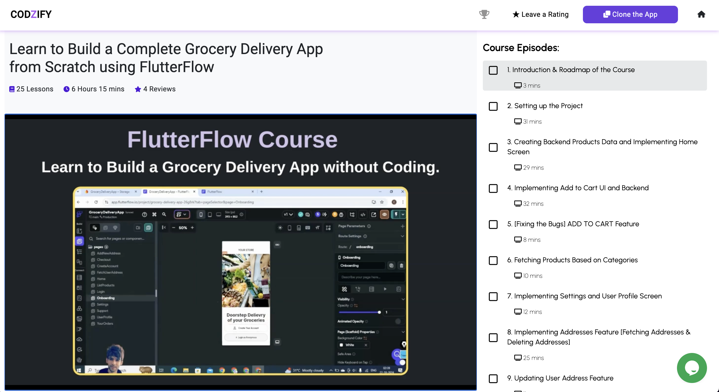Click the delete trash icon beside Onboarding name in video
719x392 pixels.
tap(401, 266)
